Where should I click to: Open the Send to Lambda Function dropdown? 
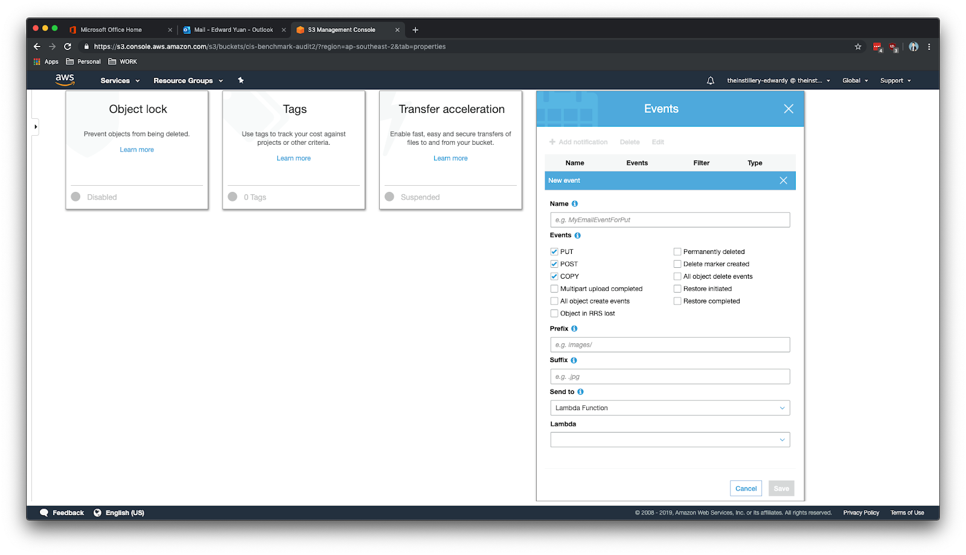coord(670,408)
